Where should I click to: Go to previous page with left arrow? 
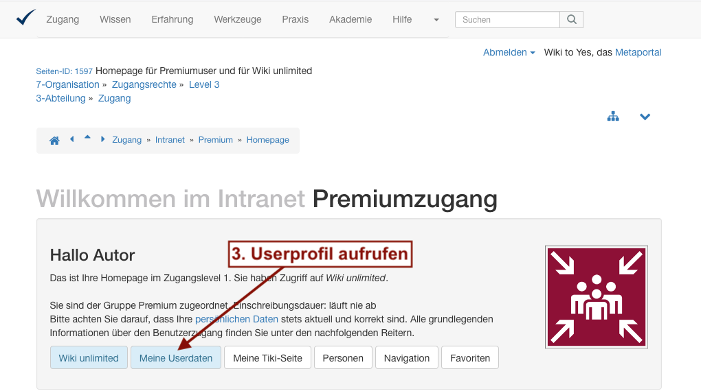tap(72, 139)
